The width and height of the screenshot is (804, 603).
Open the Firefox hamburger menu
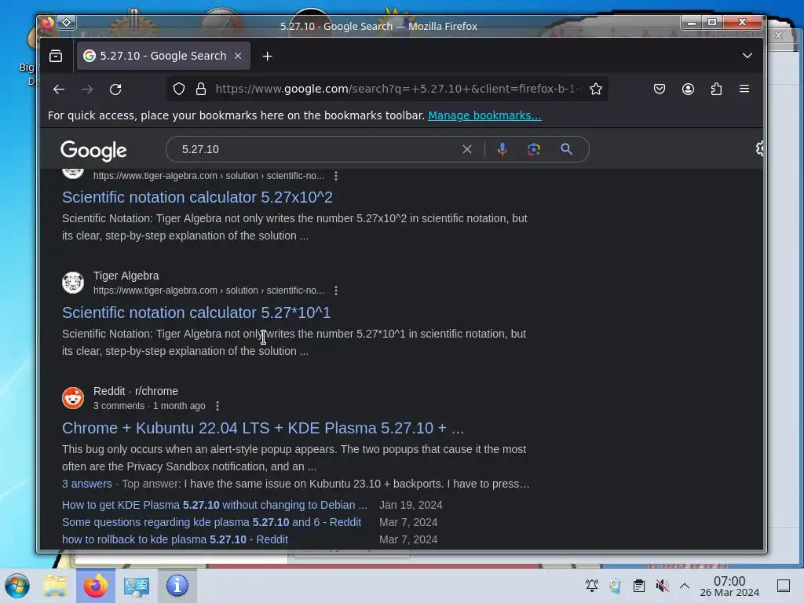[x=744, y=90]
